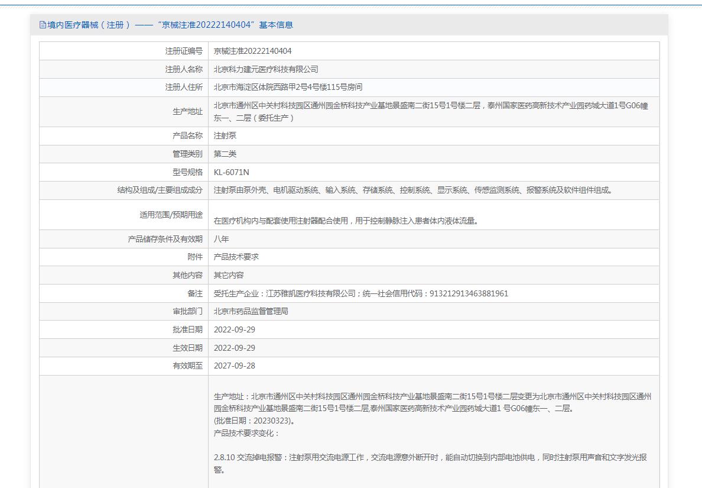Select the management class value 第二类
702x488 pixels.
pyautogui.click(x=225, y=154)
